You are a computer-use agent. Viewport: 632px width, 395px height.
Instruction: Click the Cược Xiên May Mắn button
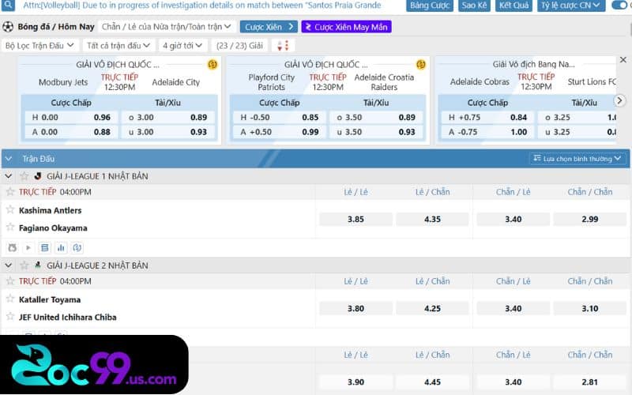tap(346, 27)
